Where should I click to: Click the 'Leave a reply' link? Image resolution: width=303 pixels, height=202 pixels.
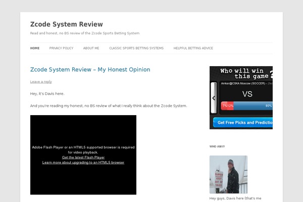(41, 81)
